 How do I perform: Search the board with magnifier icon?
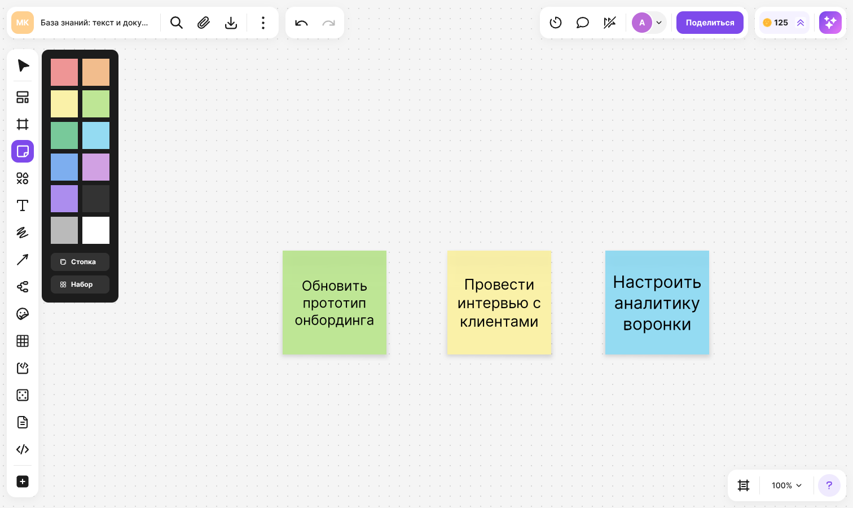[177, 23]
